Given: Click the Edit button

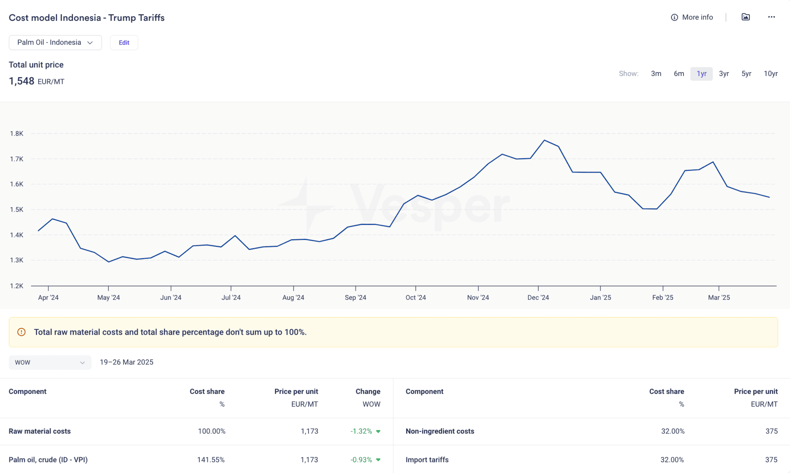Looking at the screenshot, I should (x=124, y=43).
